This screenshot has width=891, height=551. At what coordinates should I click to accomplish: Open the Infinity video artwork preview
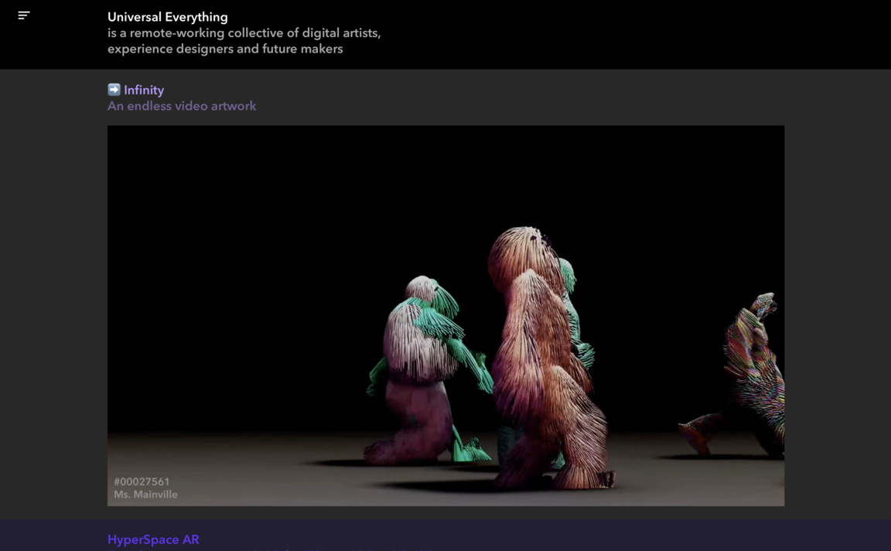[x=445, y=315]
